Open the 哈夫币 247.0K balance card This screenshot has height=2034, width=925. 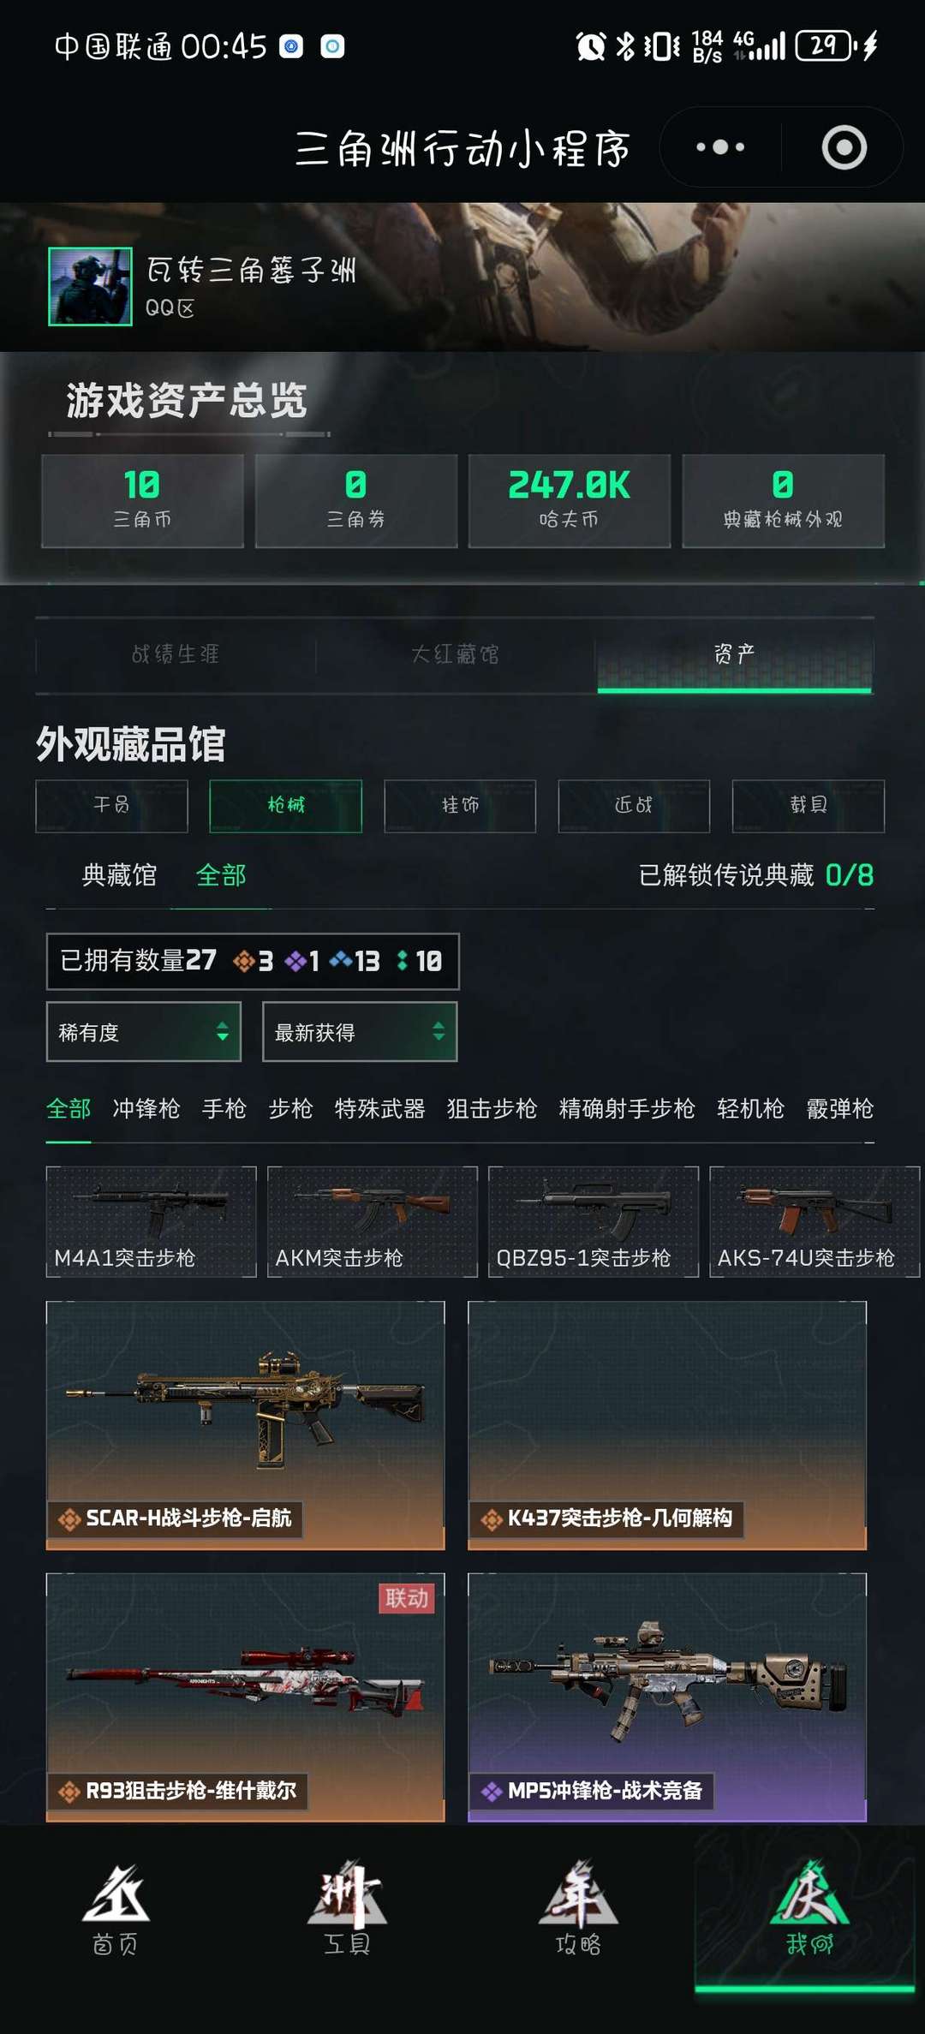click(x=569, y=501)
